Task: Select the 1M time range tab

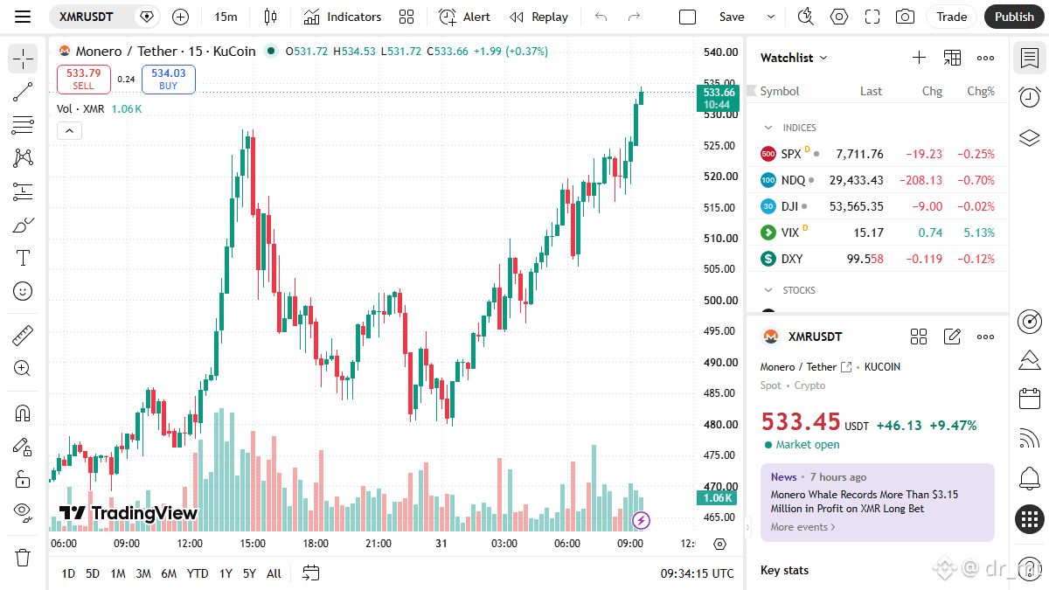Action: pyautogui.click(x=117, y=573)
